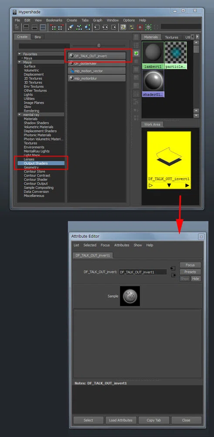This screenshot has width=214, height=437.
Task: Click the input connections toolbar icon
Action: [x=97, y=27]
